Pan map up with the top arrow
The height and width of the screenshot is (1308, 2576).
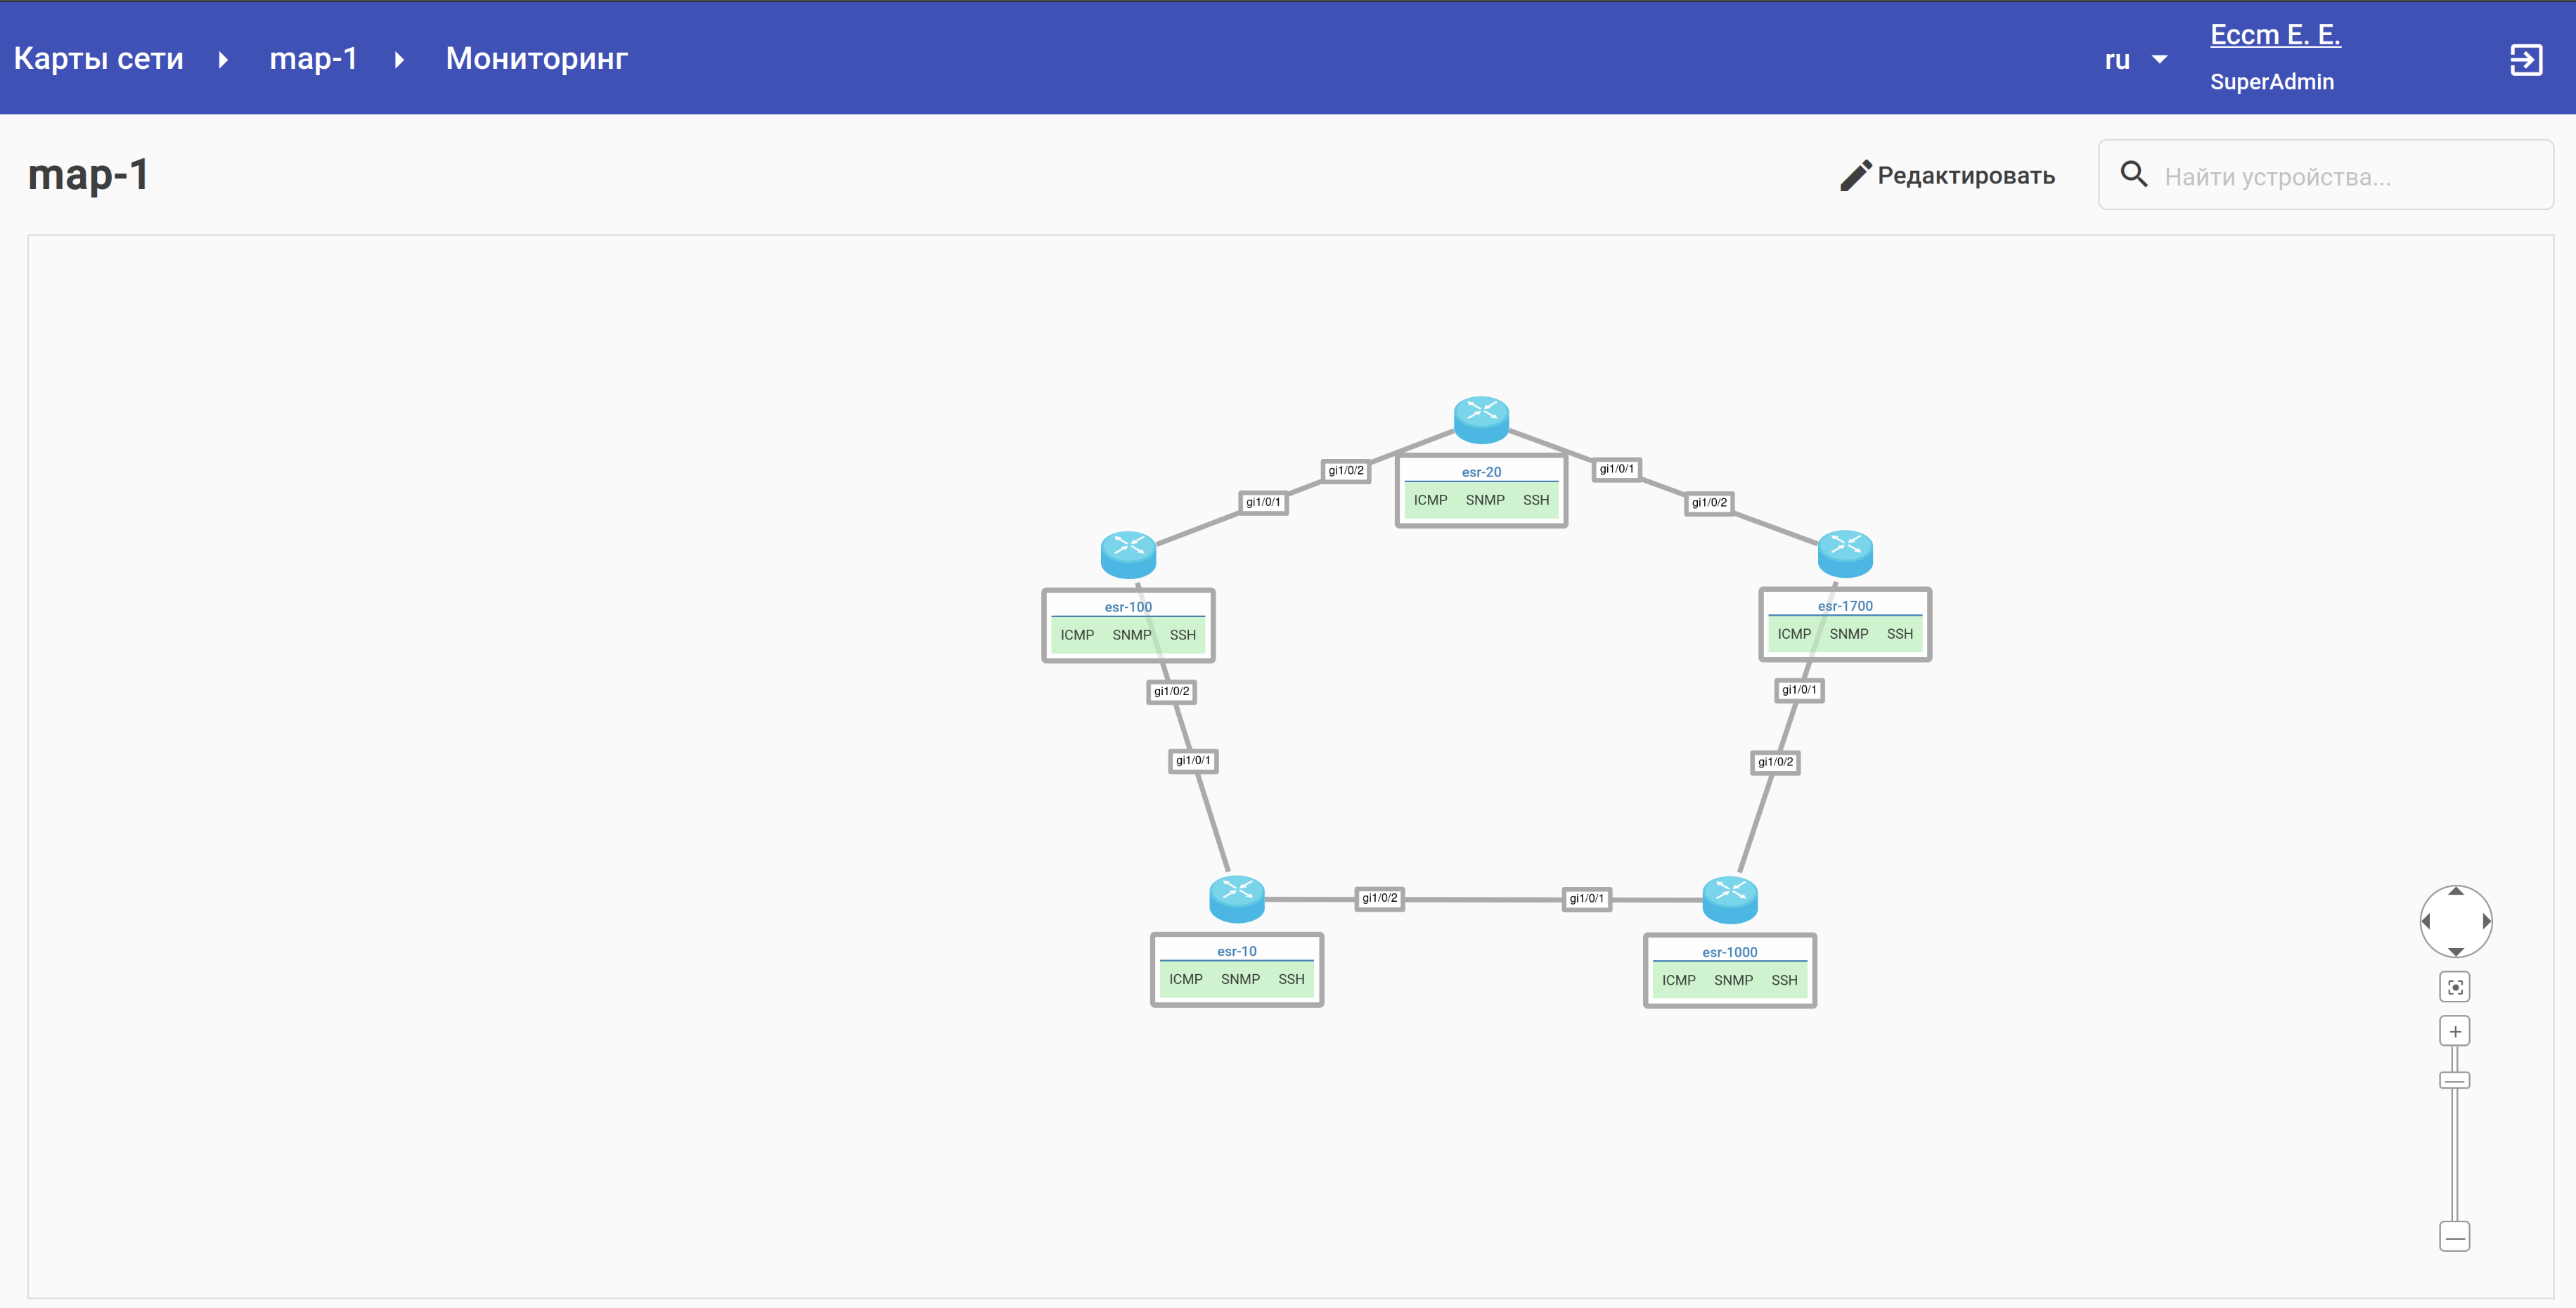(2456, 891)
